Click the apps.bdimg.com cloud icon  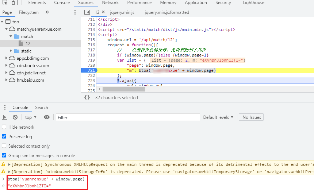(x=12, y=58)
